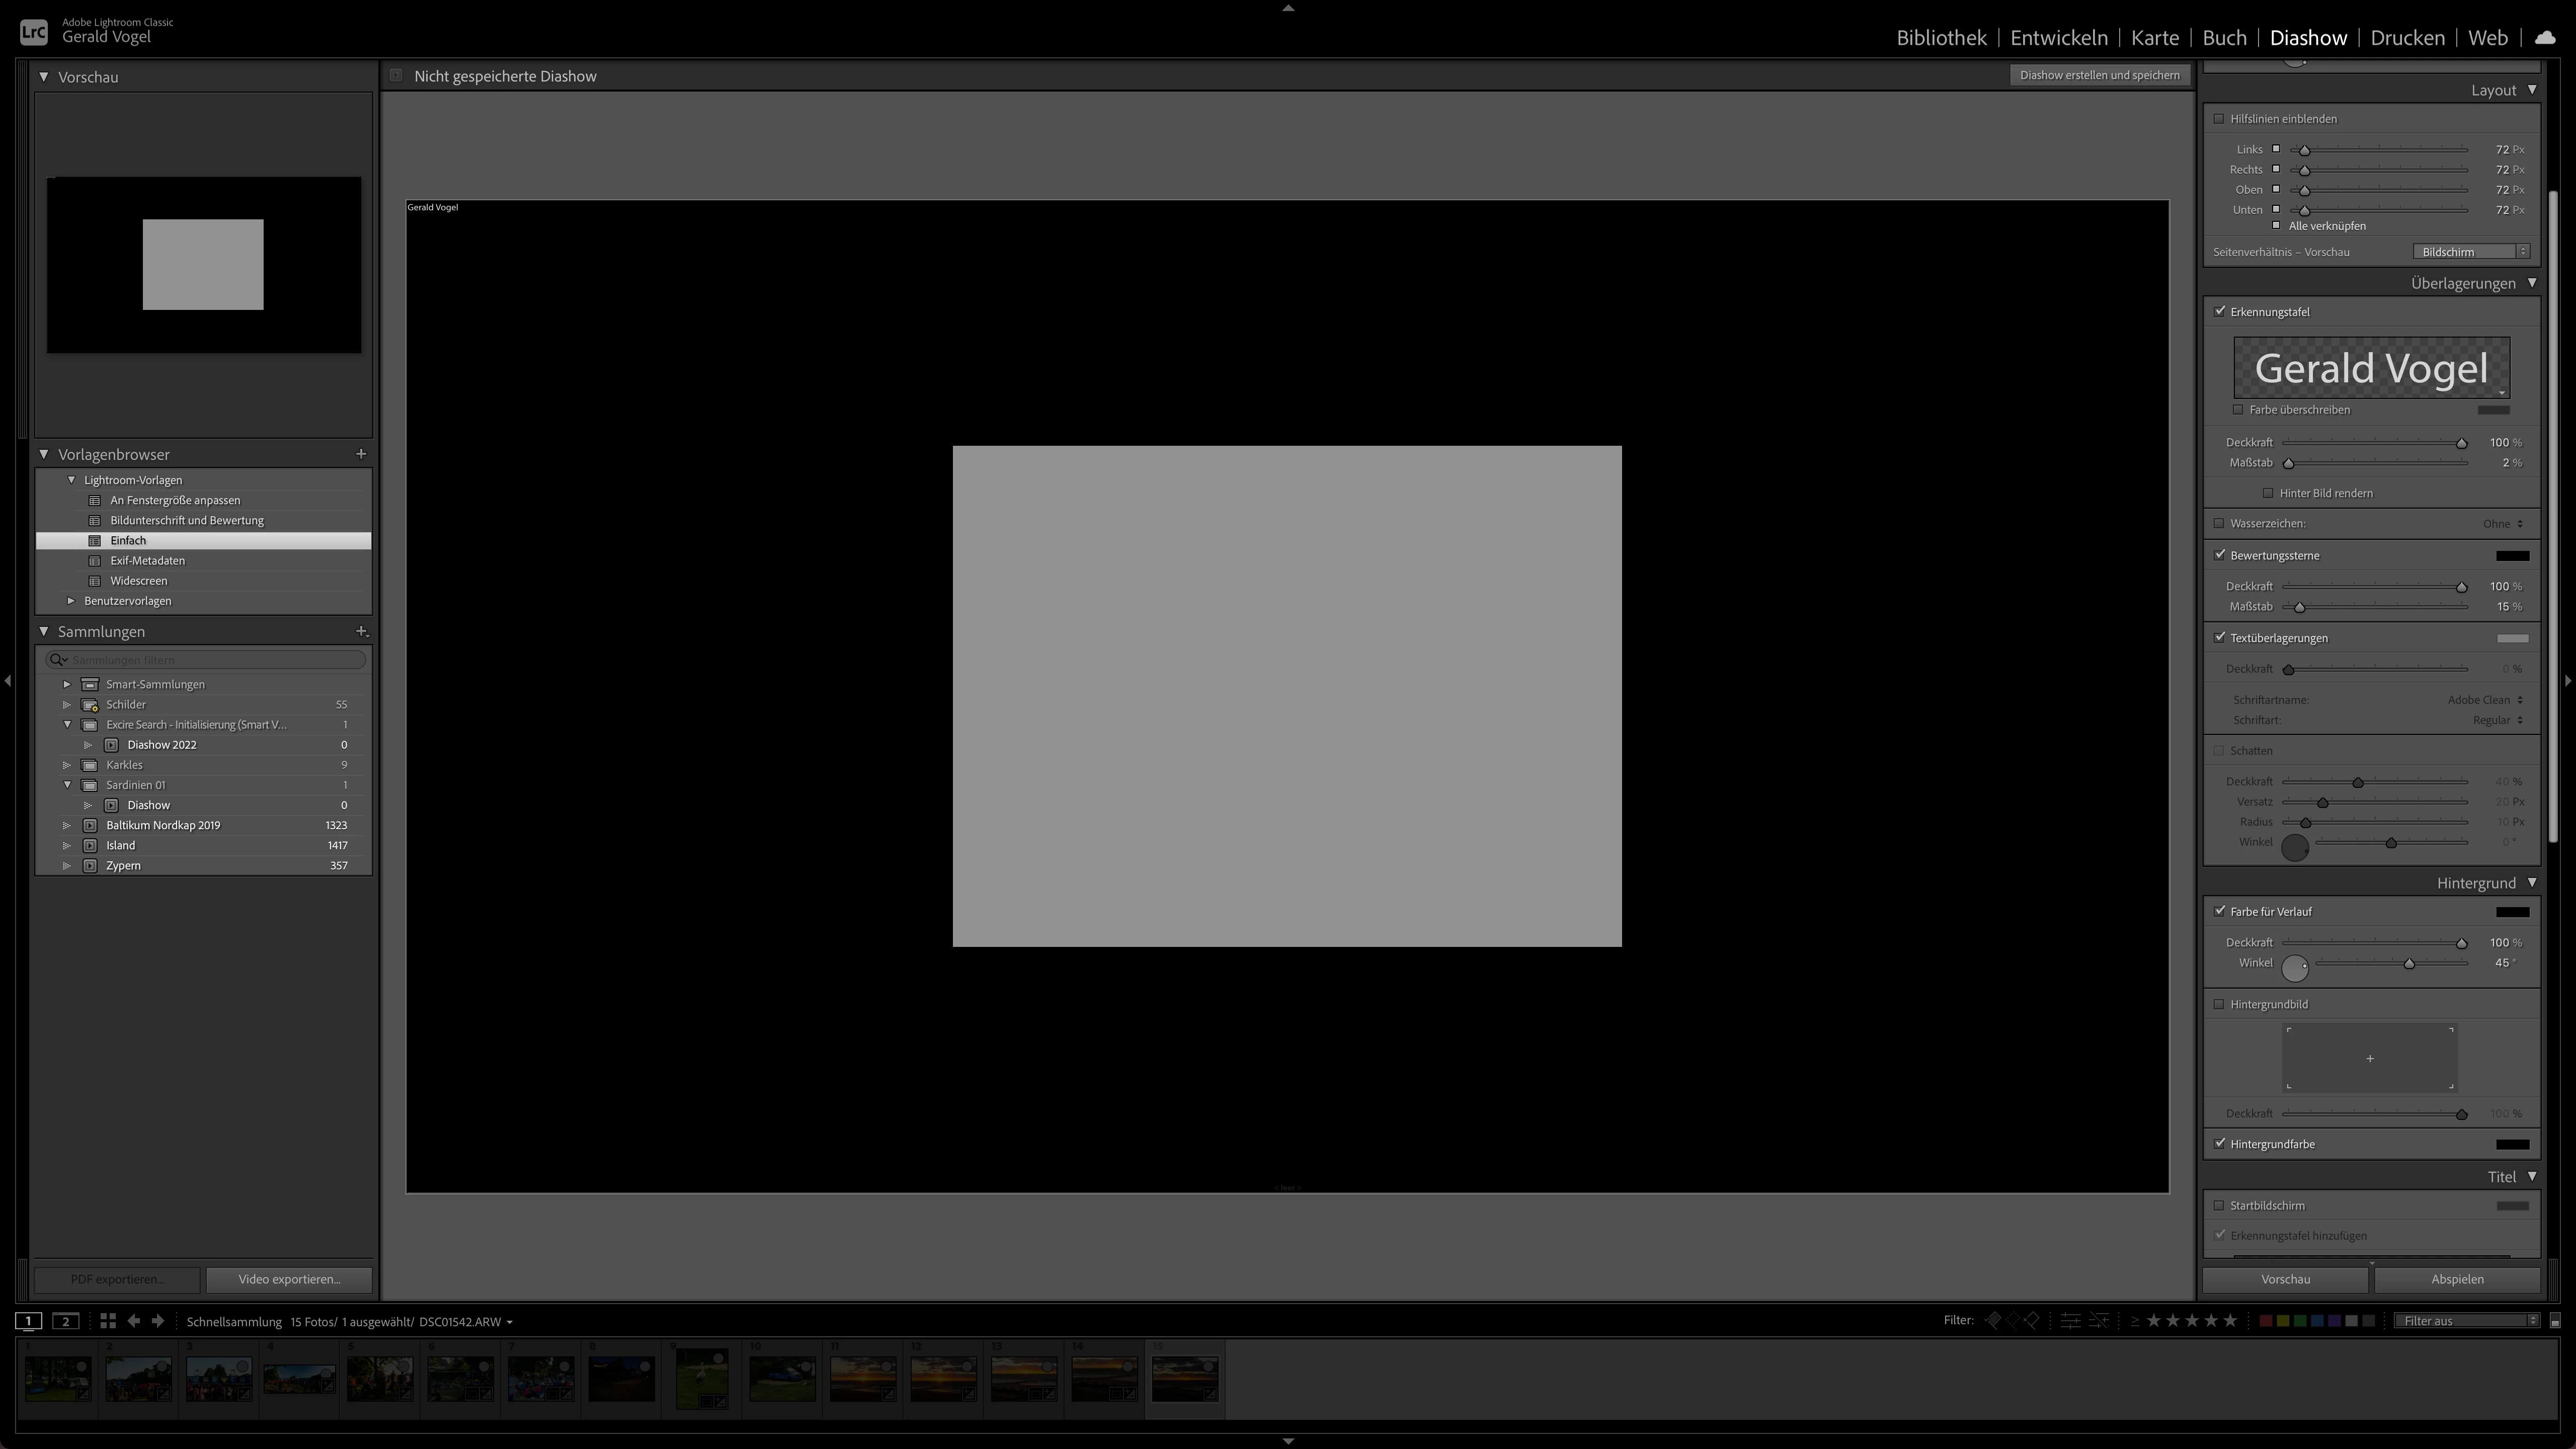Click Diashow erstellen und speichern button
The height and width of the screenshot is (1449, 2576).
point(2099,75)
